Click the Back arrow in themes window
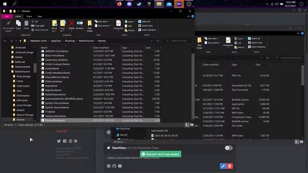 5,41
